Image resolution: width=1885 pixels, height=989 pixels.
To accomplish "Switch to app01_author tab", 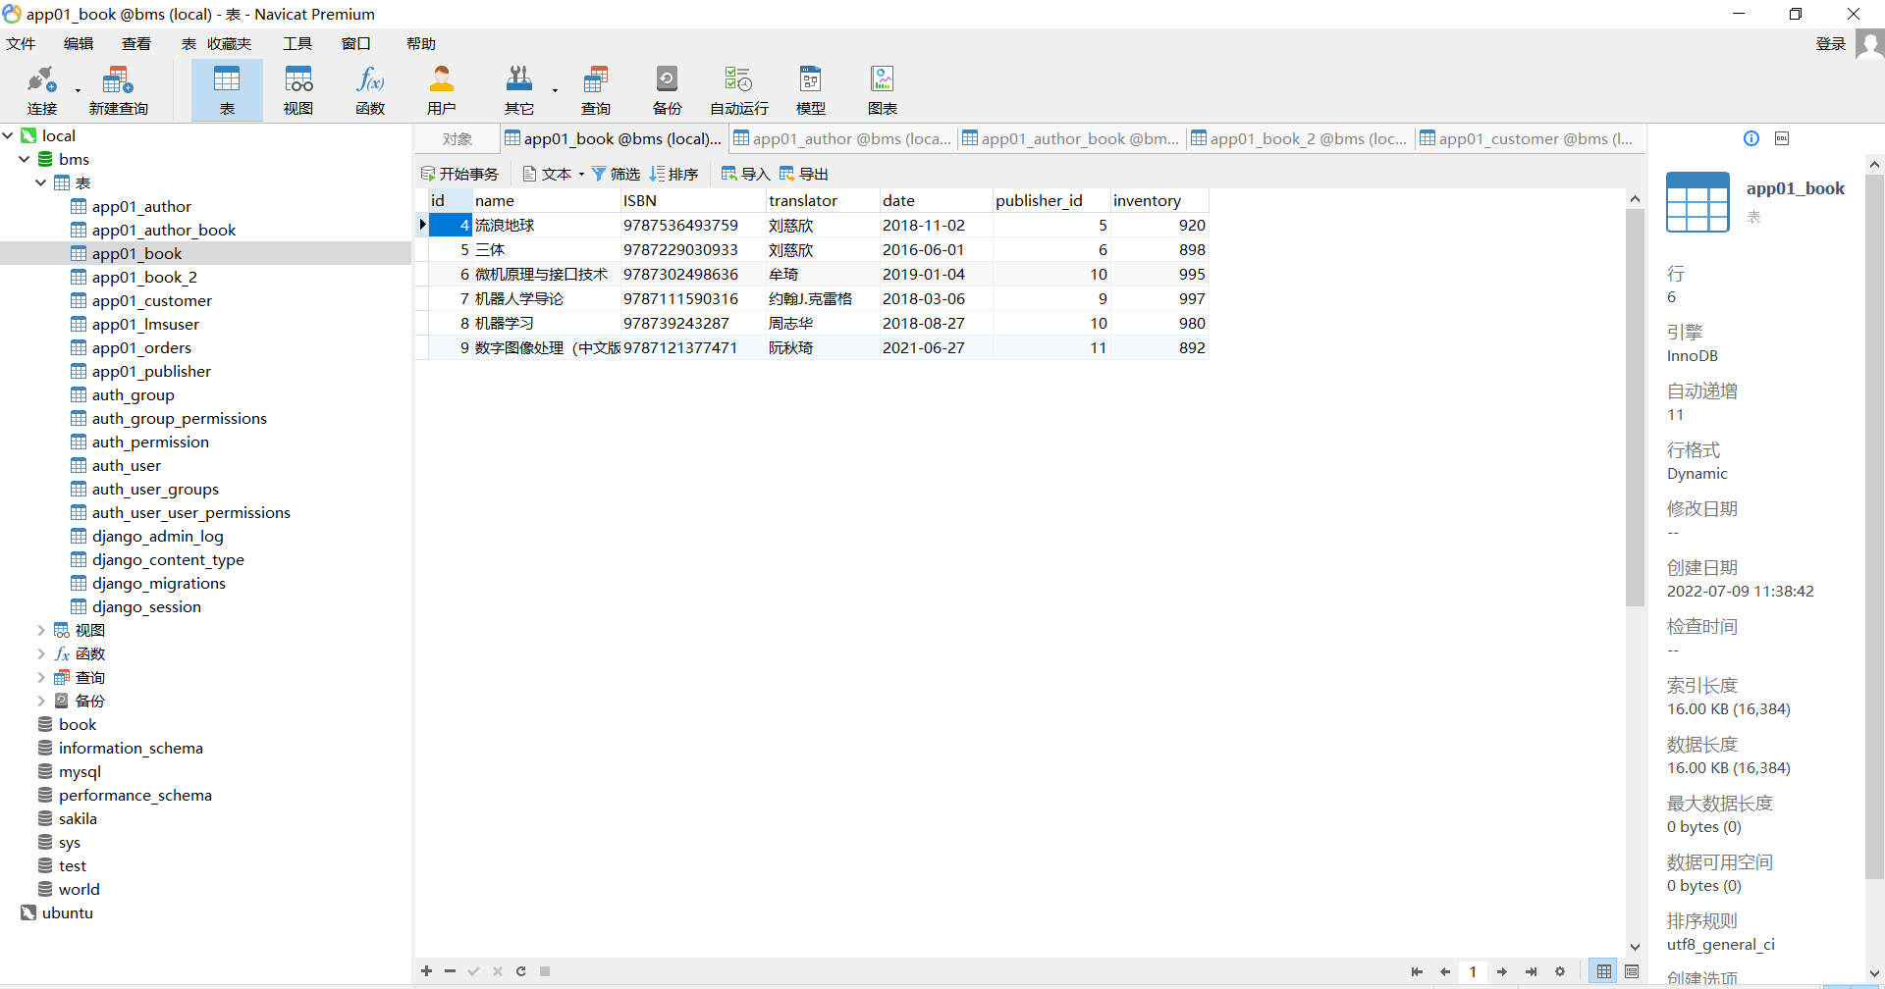I will click(842, 139).
